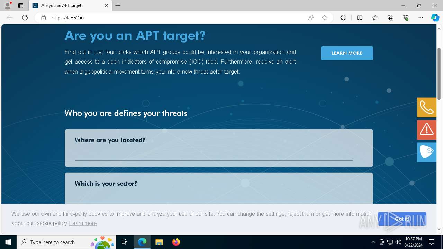
Task: Open the cookie policy 'Learn more' link
Action: click(83, 223)
